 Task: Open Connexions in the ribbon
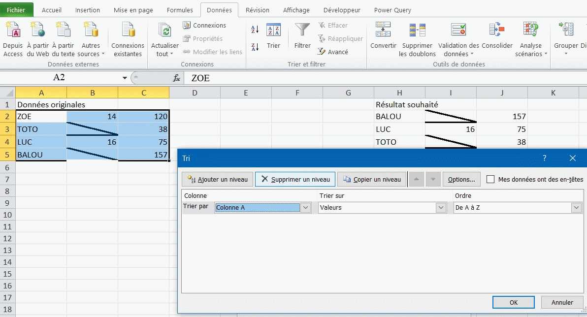coord(204,26)
